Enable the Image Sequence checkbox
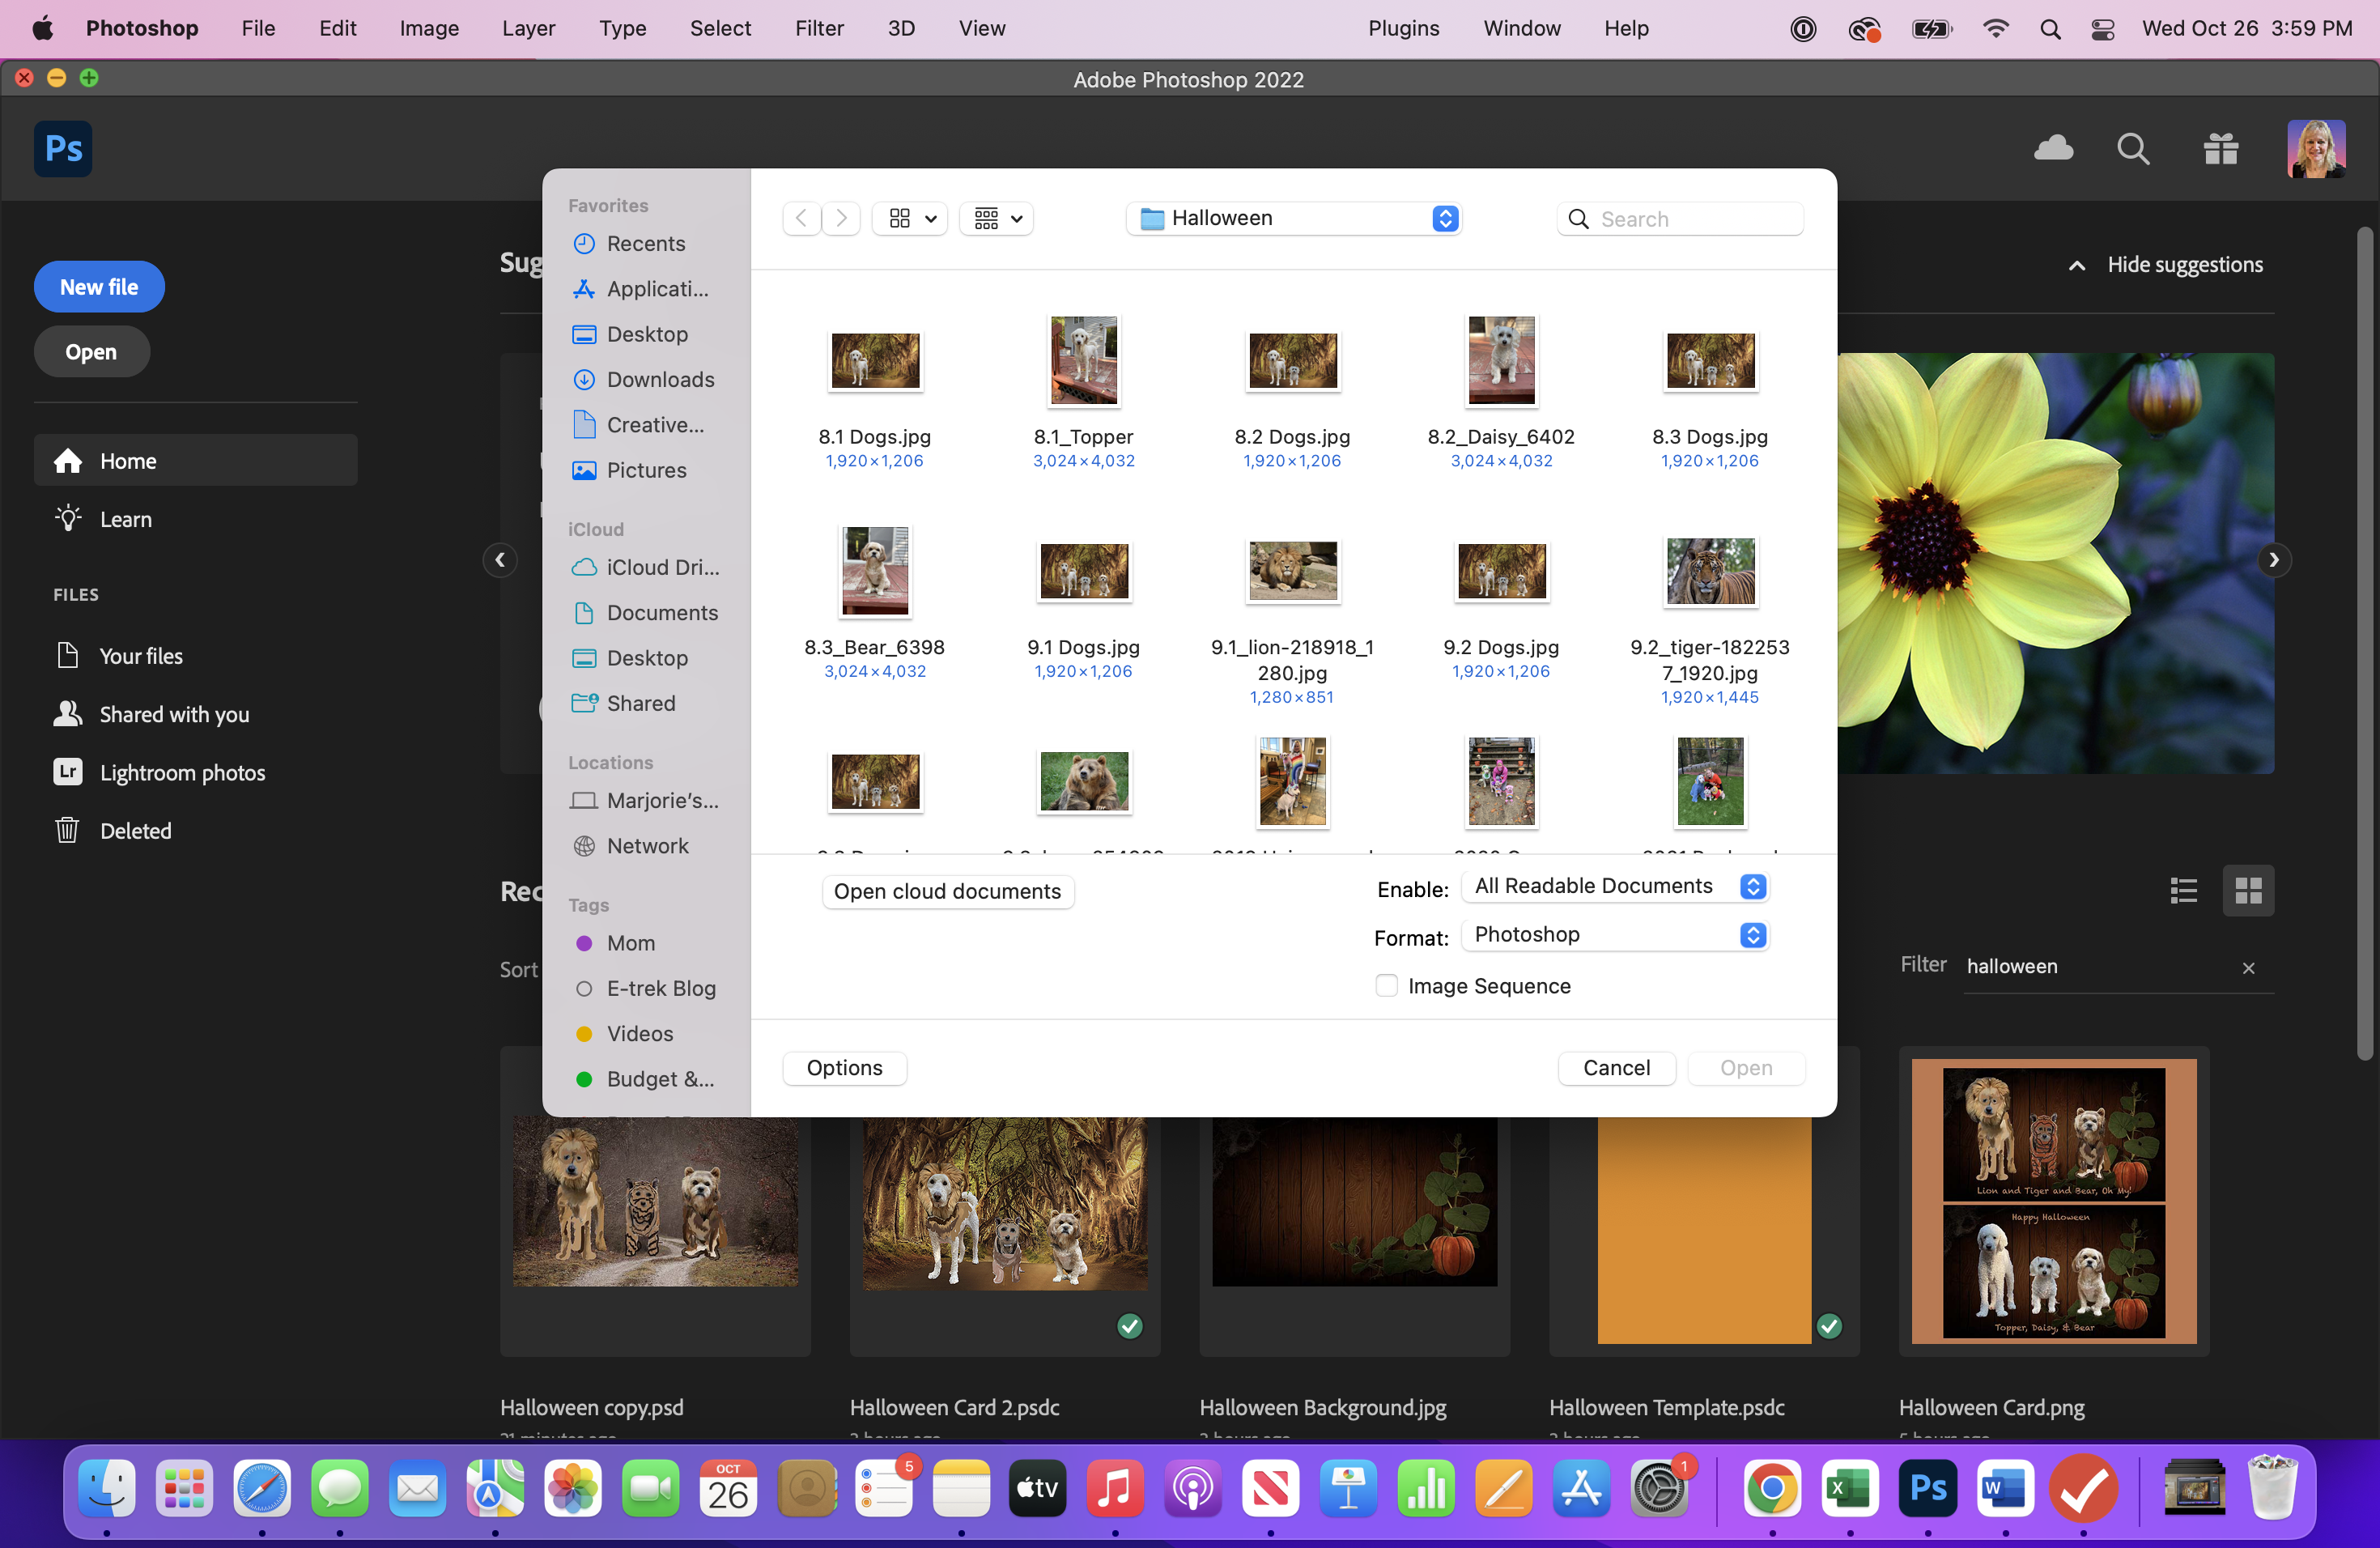 (1386, 986)
